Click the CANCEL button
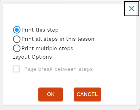 (x=87, y=95)
